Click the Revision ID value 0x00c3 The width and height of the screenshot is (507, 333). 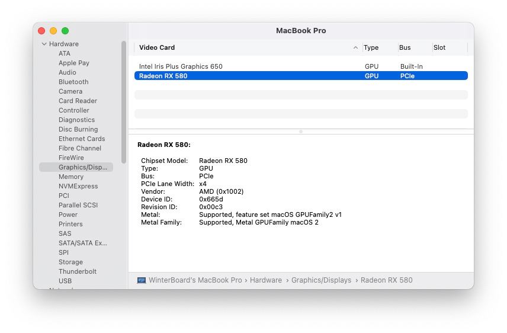point(211,207)
